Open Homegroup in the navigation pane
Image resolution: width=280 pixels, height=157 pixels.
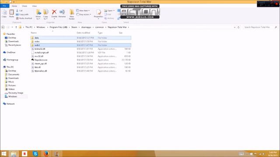pyautogui.click(x=12, y=60)
